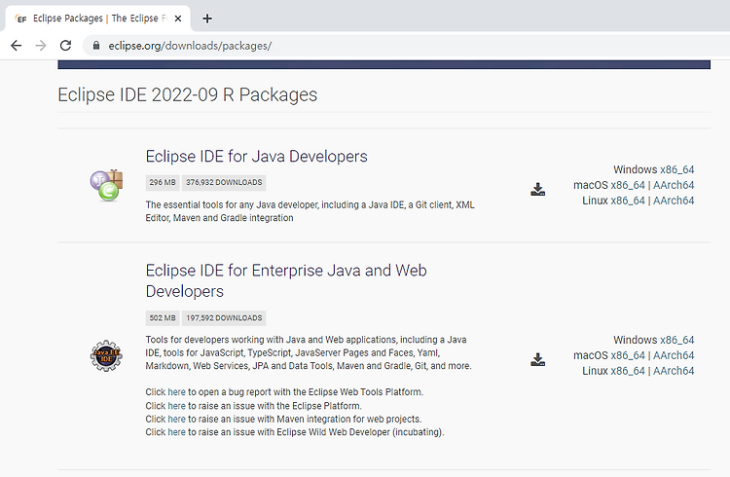The height and width of the screenshot is (477, 730).
Task: Click download icon for Java Developers package
Action: (537, 189)
